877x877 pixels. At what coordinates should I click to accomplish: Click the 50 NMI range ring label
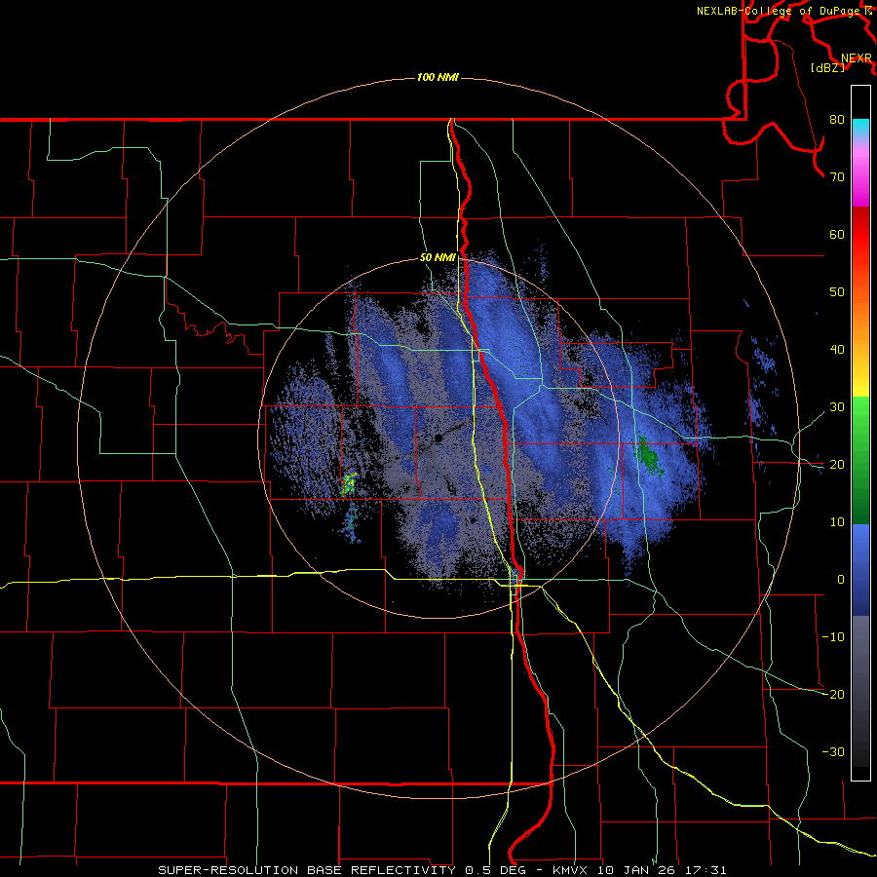pyautogui.click(x=438, y=258)
